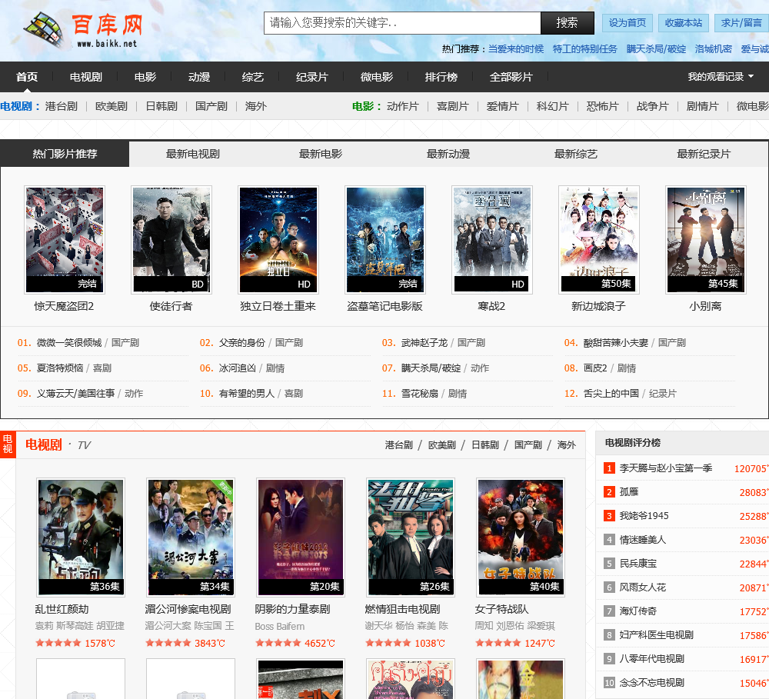Open rank 1 李天腾与赵小宝第一季
This screenshot has height=699, width=769.
point(666,468)
